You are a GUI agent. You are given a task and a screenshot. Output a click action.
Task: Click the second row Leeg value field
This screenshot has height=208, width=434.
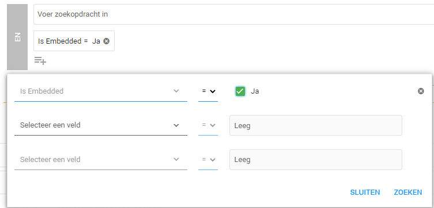[x=315, y=125]
